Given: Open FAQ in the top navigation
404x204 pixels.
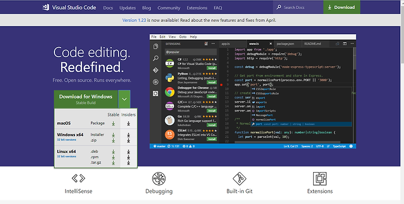Looking at the screenshot, I should [218, 8].
